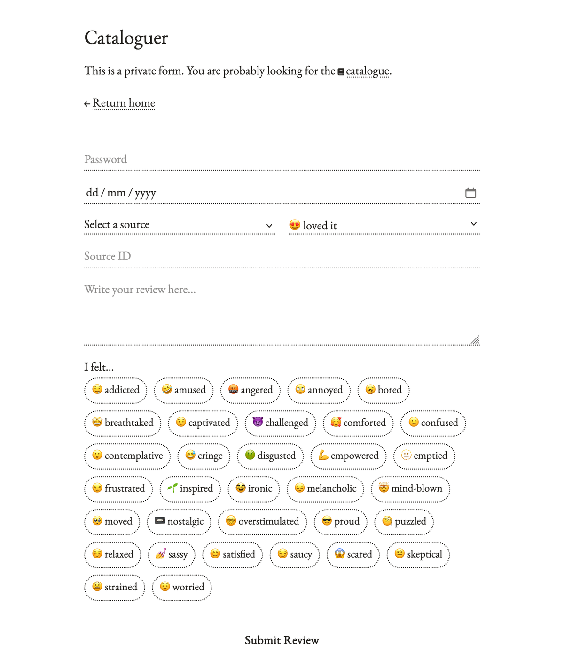This screenshot has width=564, height=668.
Task: Toggle the 'amused' feeling chip
Action: point(184,390)
